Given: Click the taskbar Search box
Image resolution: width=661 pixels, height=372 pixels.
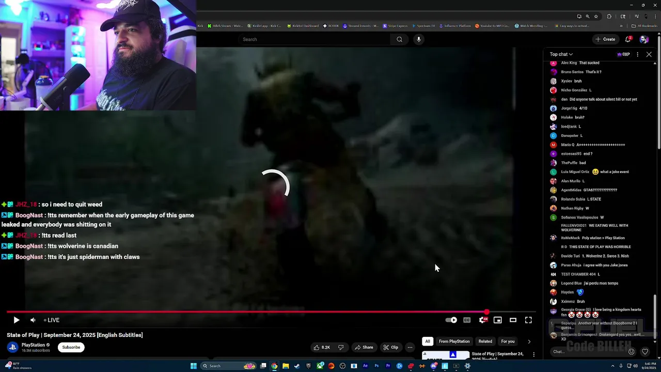Looking at the screenshot, I should point(229,366).
